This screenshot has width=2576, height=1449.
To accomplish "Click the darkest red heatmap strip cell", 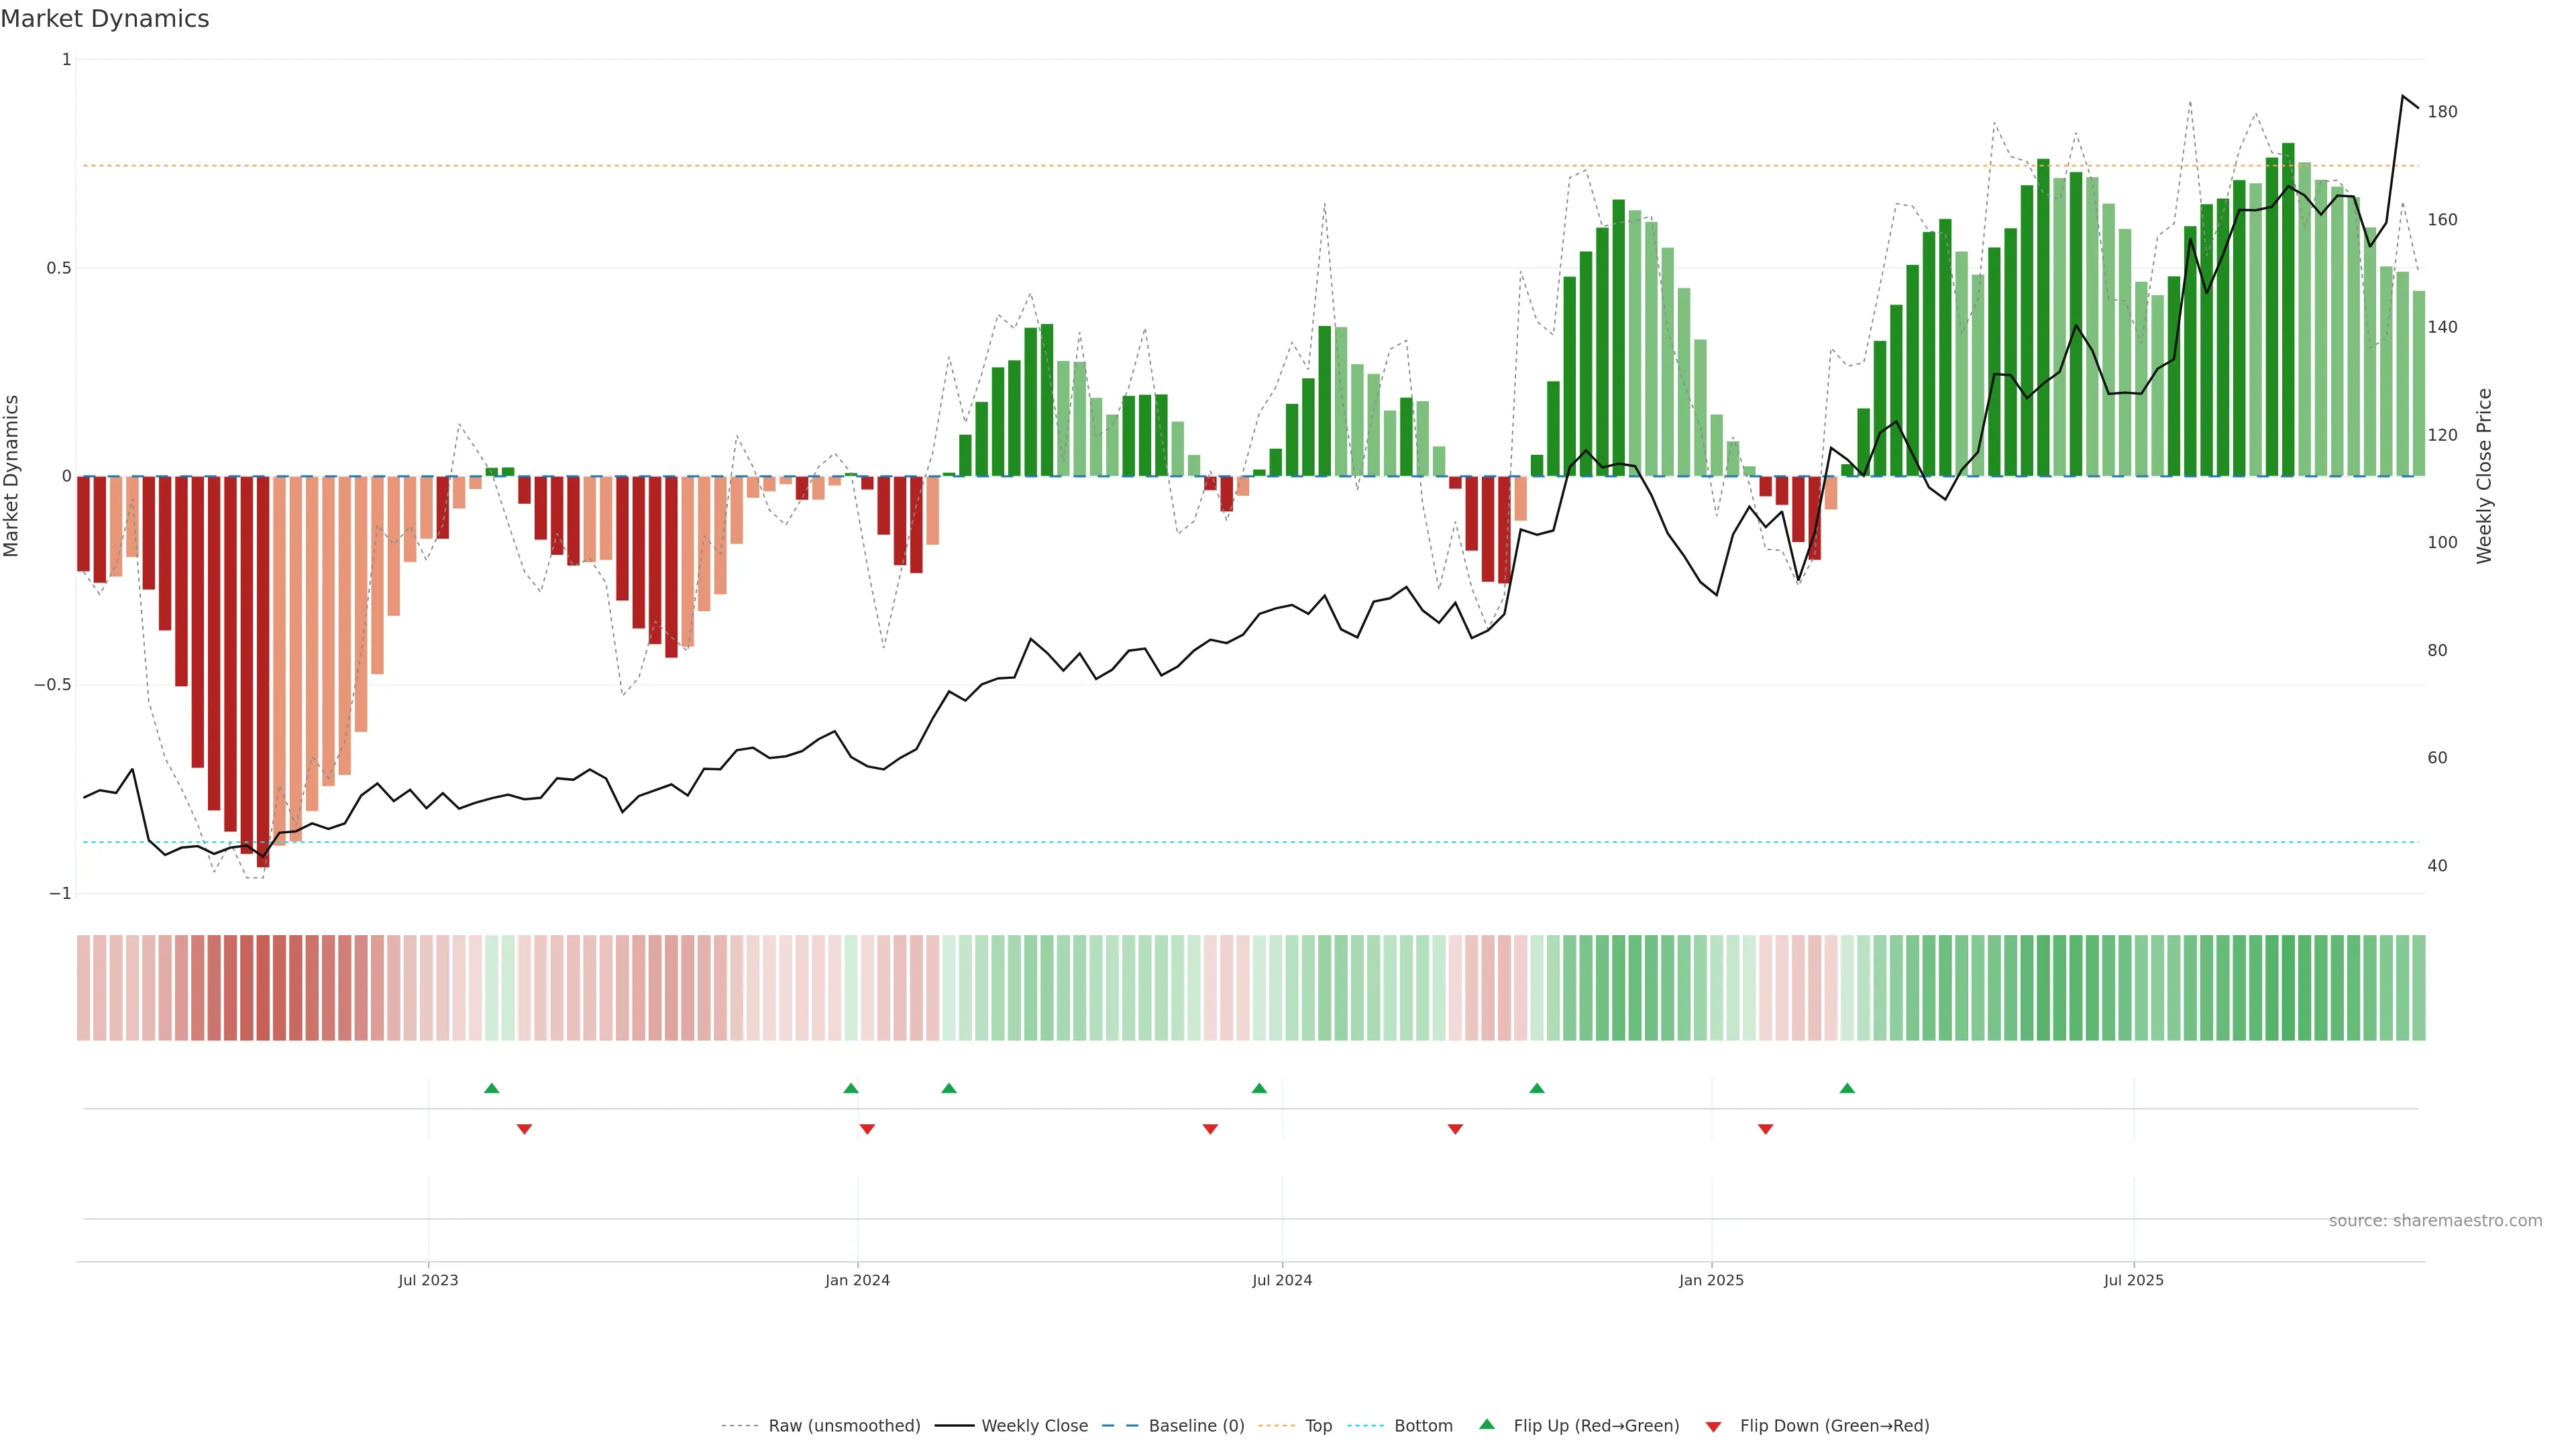I will point(263,988).
